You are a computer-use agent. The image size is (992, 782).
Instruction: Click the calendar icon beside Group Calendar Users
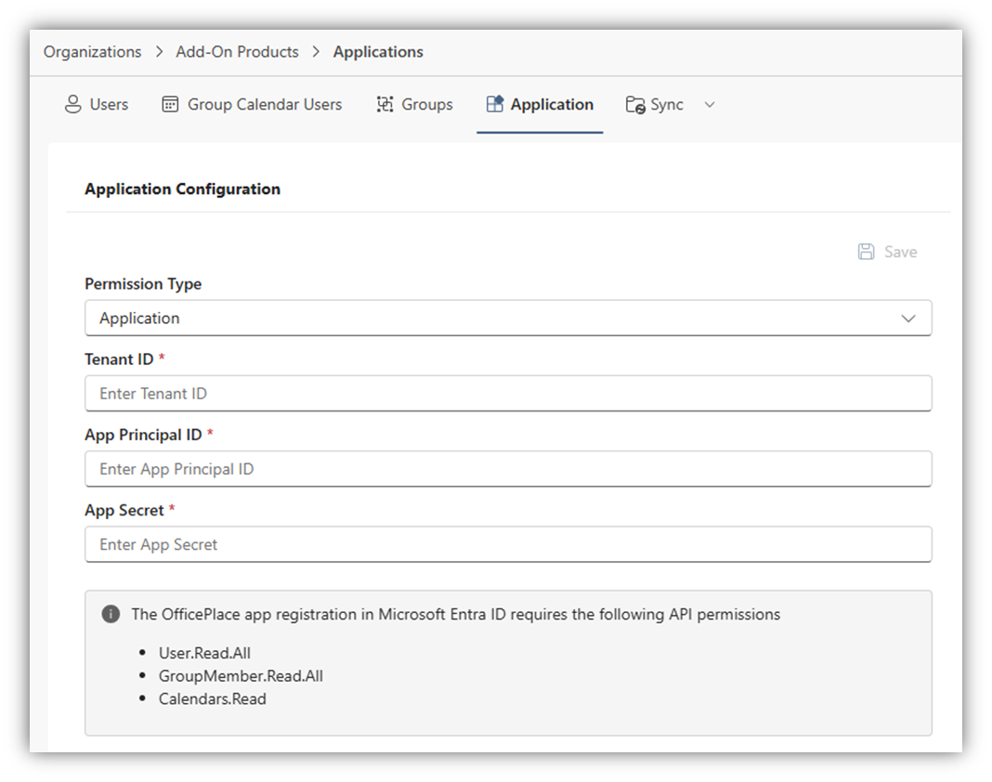tap(170, 105)
